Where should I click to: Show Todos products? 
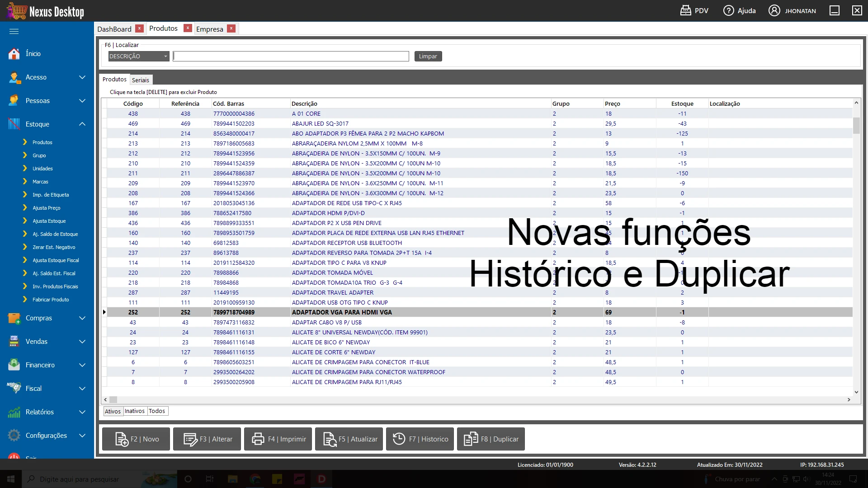pos(156,411)
